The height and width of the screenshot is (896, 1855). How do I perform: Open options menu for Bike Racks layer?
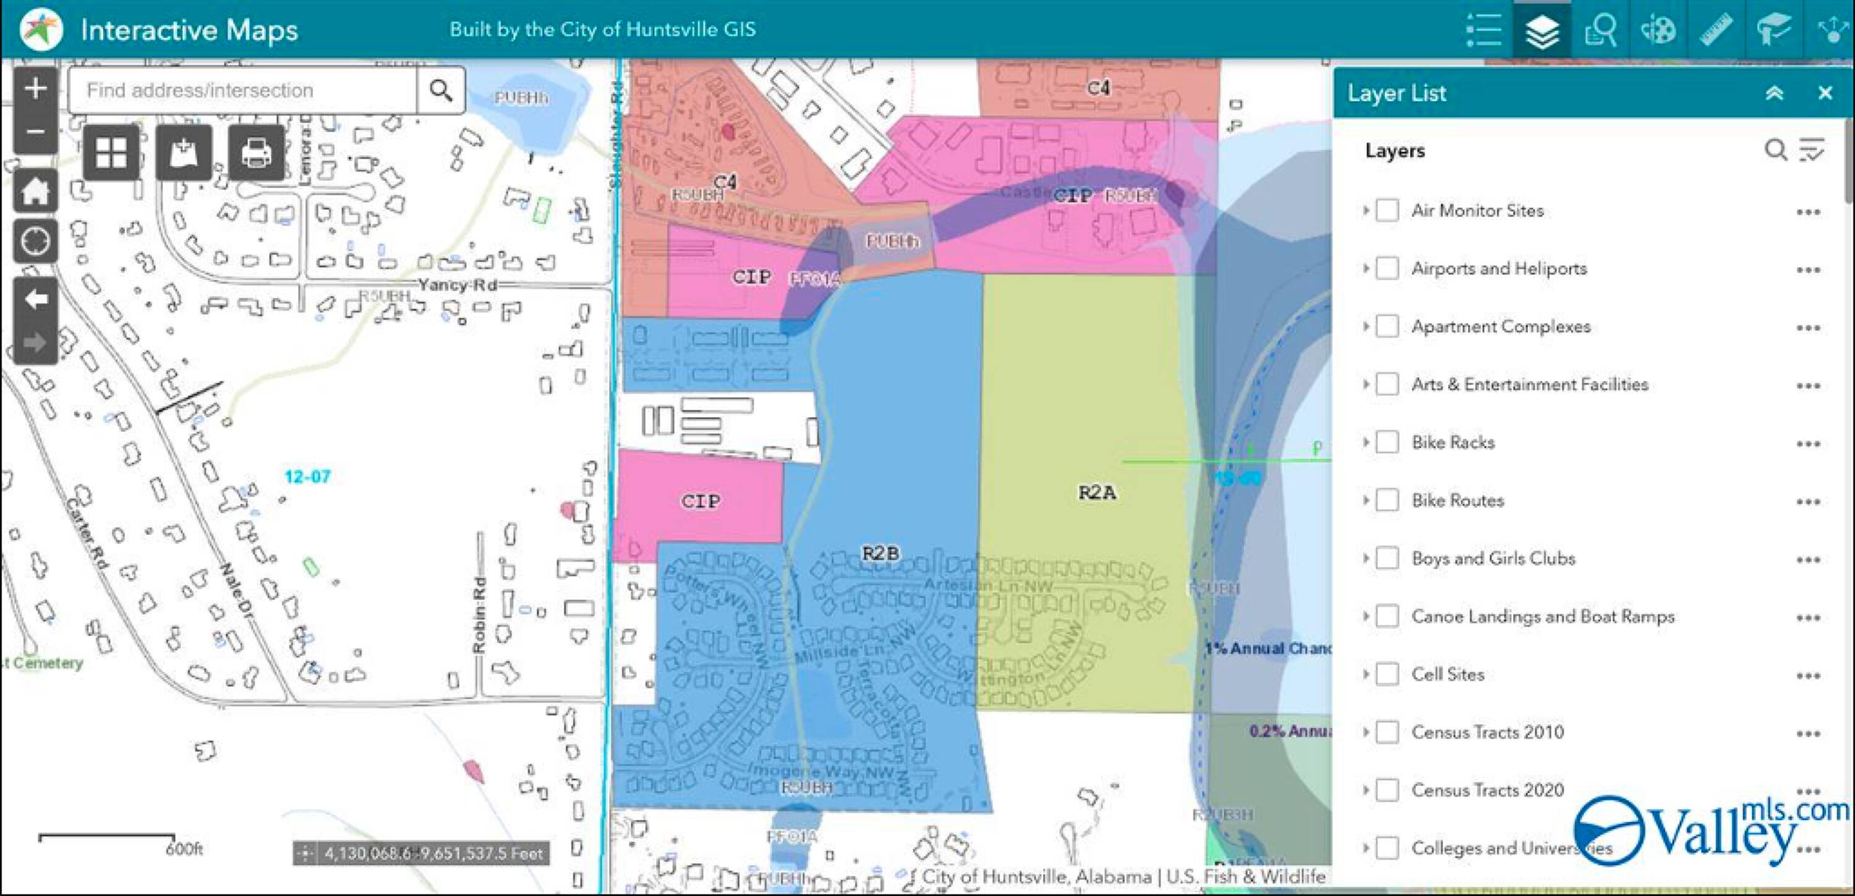1807,443
